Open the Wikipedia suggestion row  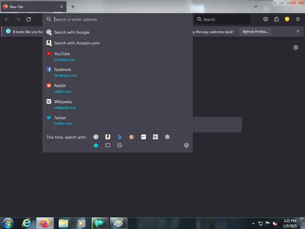(117, 105)
